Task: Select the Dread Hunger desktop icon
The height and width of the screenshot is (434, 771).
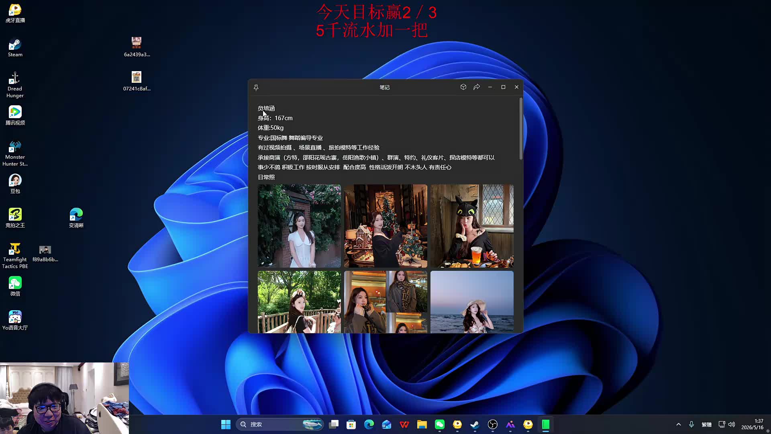Action: [15, 85]
